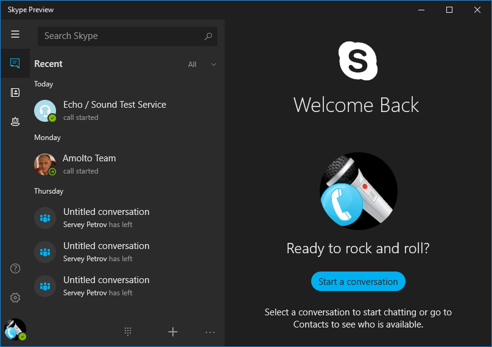Click the search magnifier icon
The width and height of the screenshot is (492, 347).
click(x=208, y=37)
